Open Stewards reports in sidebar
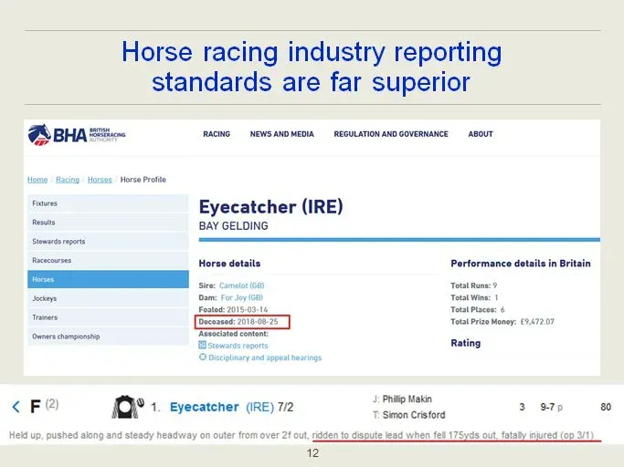Viewport: 624px width, 467px height. pos(108,241)
